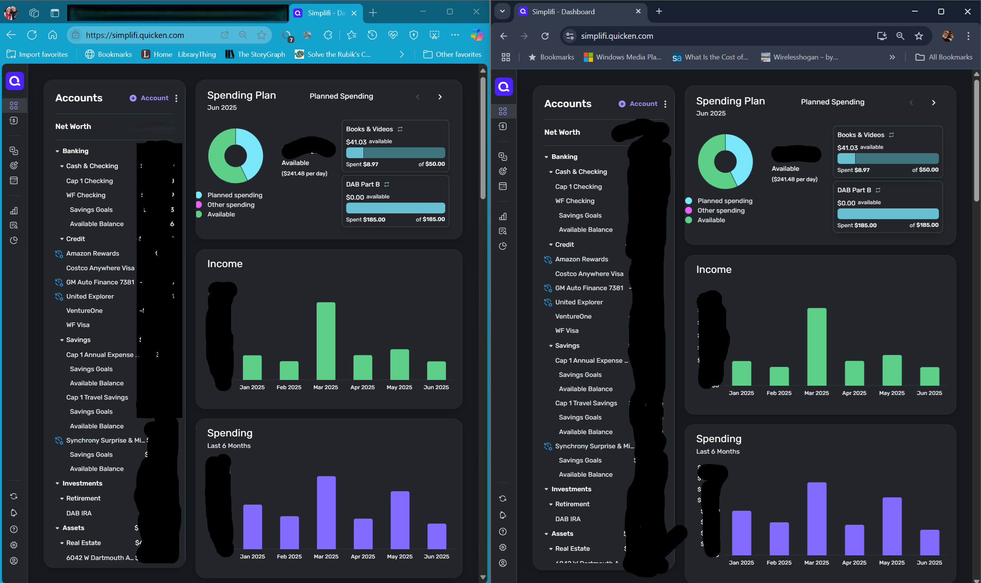The image size is (981, 583).
Task: Open Edge's Copilot icon in the toolbar
Action: [x=477, y=35]
